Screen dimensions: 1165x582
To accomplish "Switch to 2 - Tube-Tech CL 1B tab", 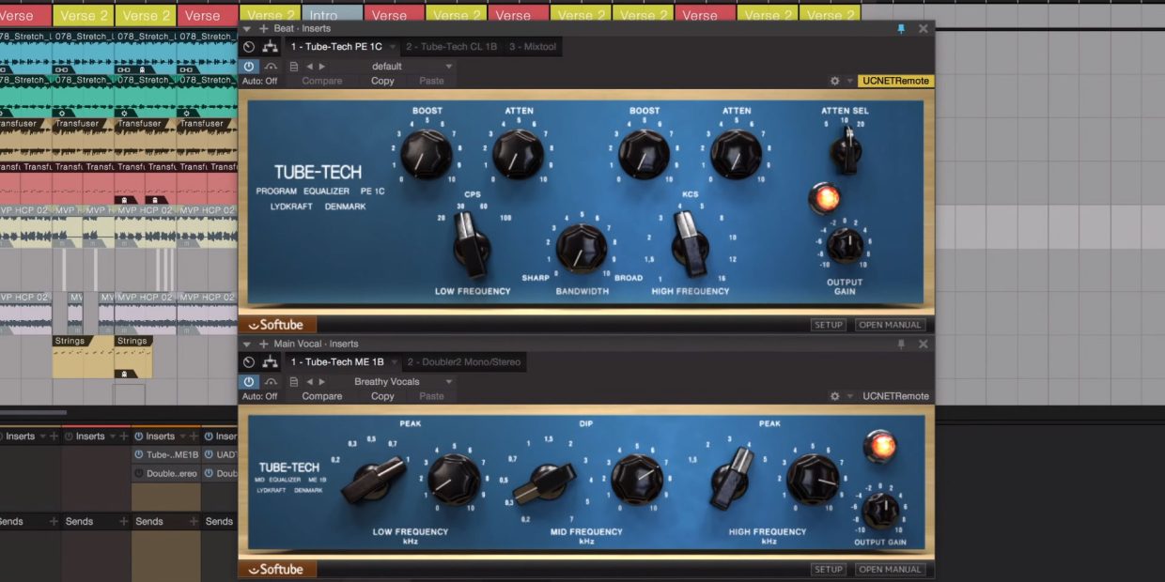I will pos(452,47).
